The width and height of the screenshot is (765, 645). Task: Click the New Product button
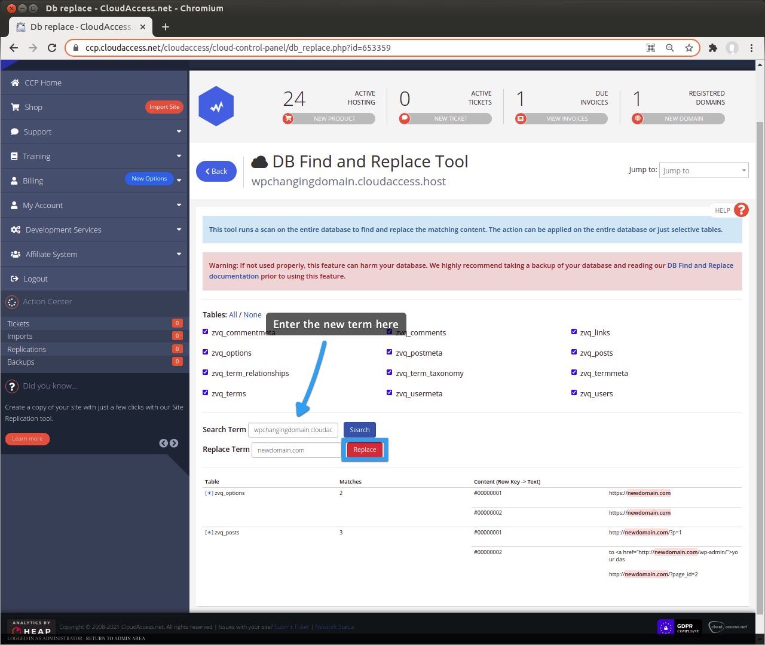[x=329, y=118]
